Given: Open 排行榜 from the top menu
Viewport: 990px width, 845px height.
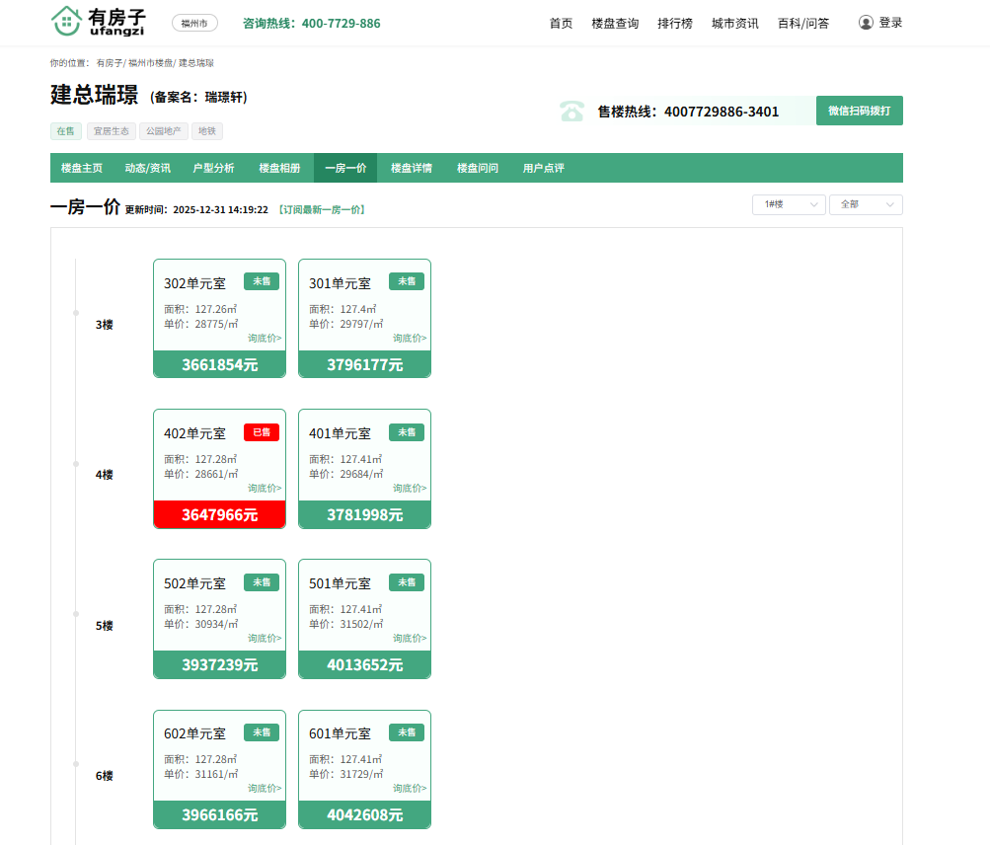Looking at the screenshot, I should coord(675,23).
